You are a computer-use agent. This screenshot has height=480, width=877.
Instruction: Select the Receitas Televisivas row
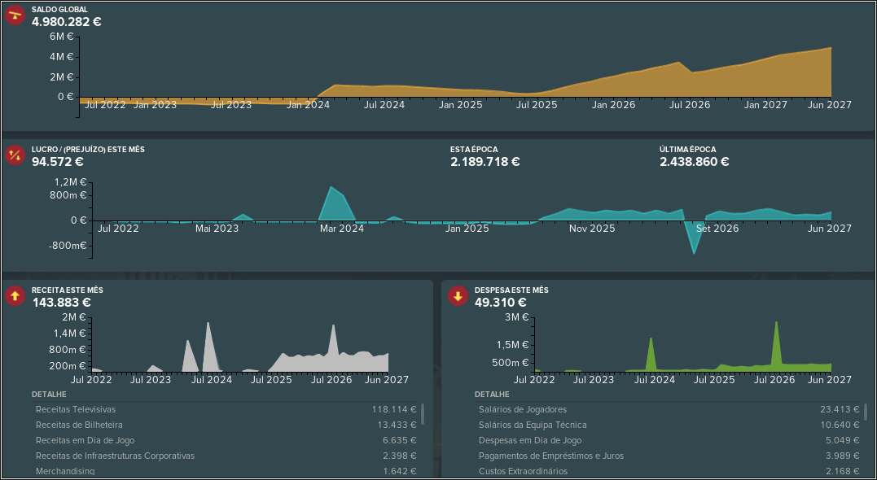226,409
